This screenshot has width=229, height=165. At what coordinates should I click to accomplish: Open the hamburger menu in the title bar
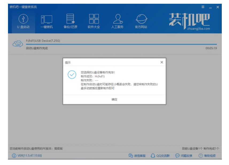tap(203, 7)
